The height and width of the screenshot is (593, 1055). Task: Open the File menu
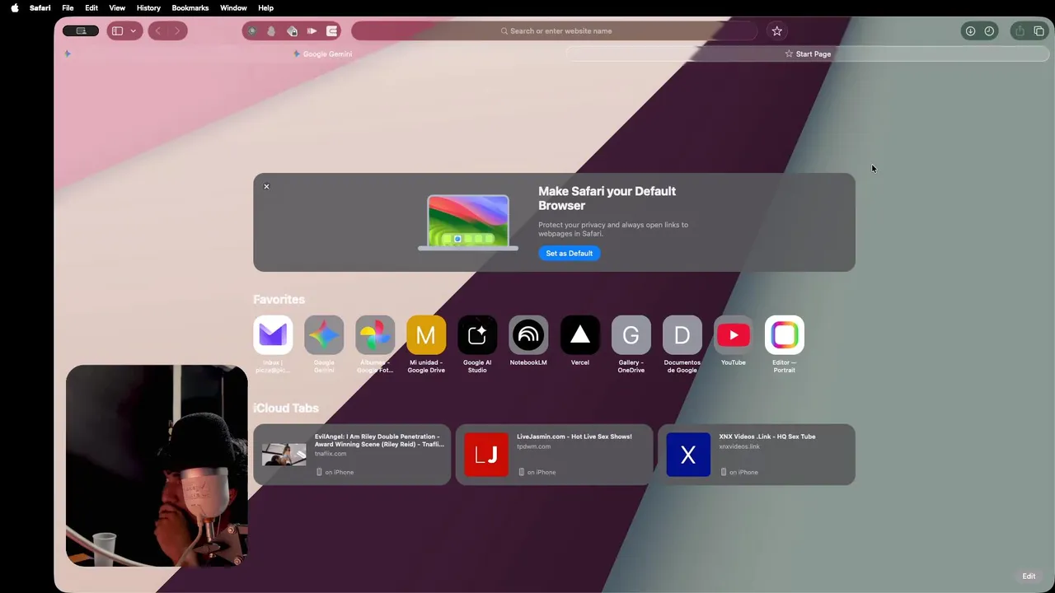click(68, 8)
